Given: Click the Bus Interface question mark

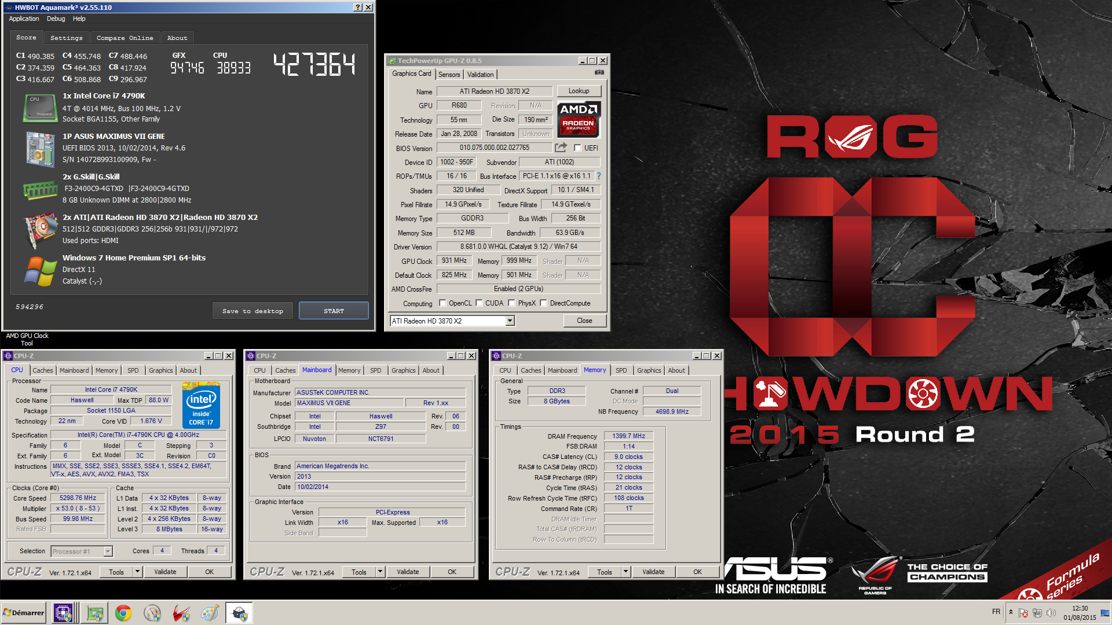Looking at the screenshot, I should coord(598,176).
